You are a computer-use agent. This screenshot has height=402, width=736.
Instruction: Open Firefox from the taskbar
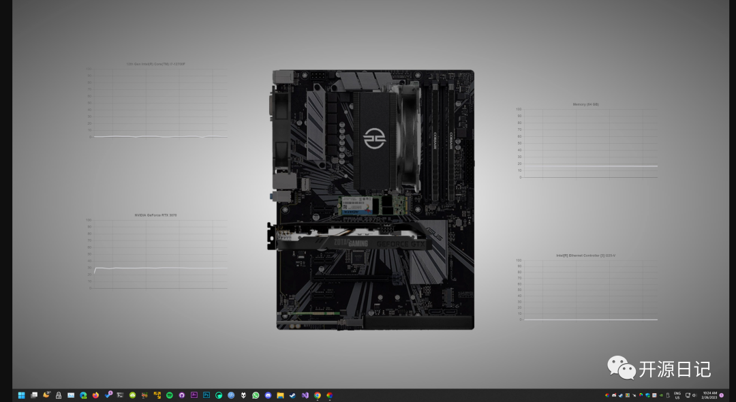(x=95, y=395)
